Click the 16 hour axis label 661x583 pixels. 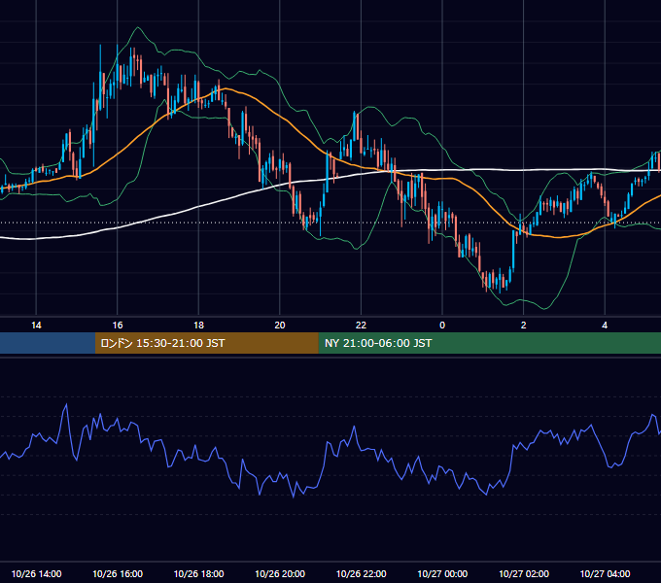click(118, 326)
